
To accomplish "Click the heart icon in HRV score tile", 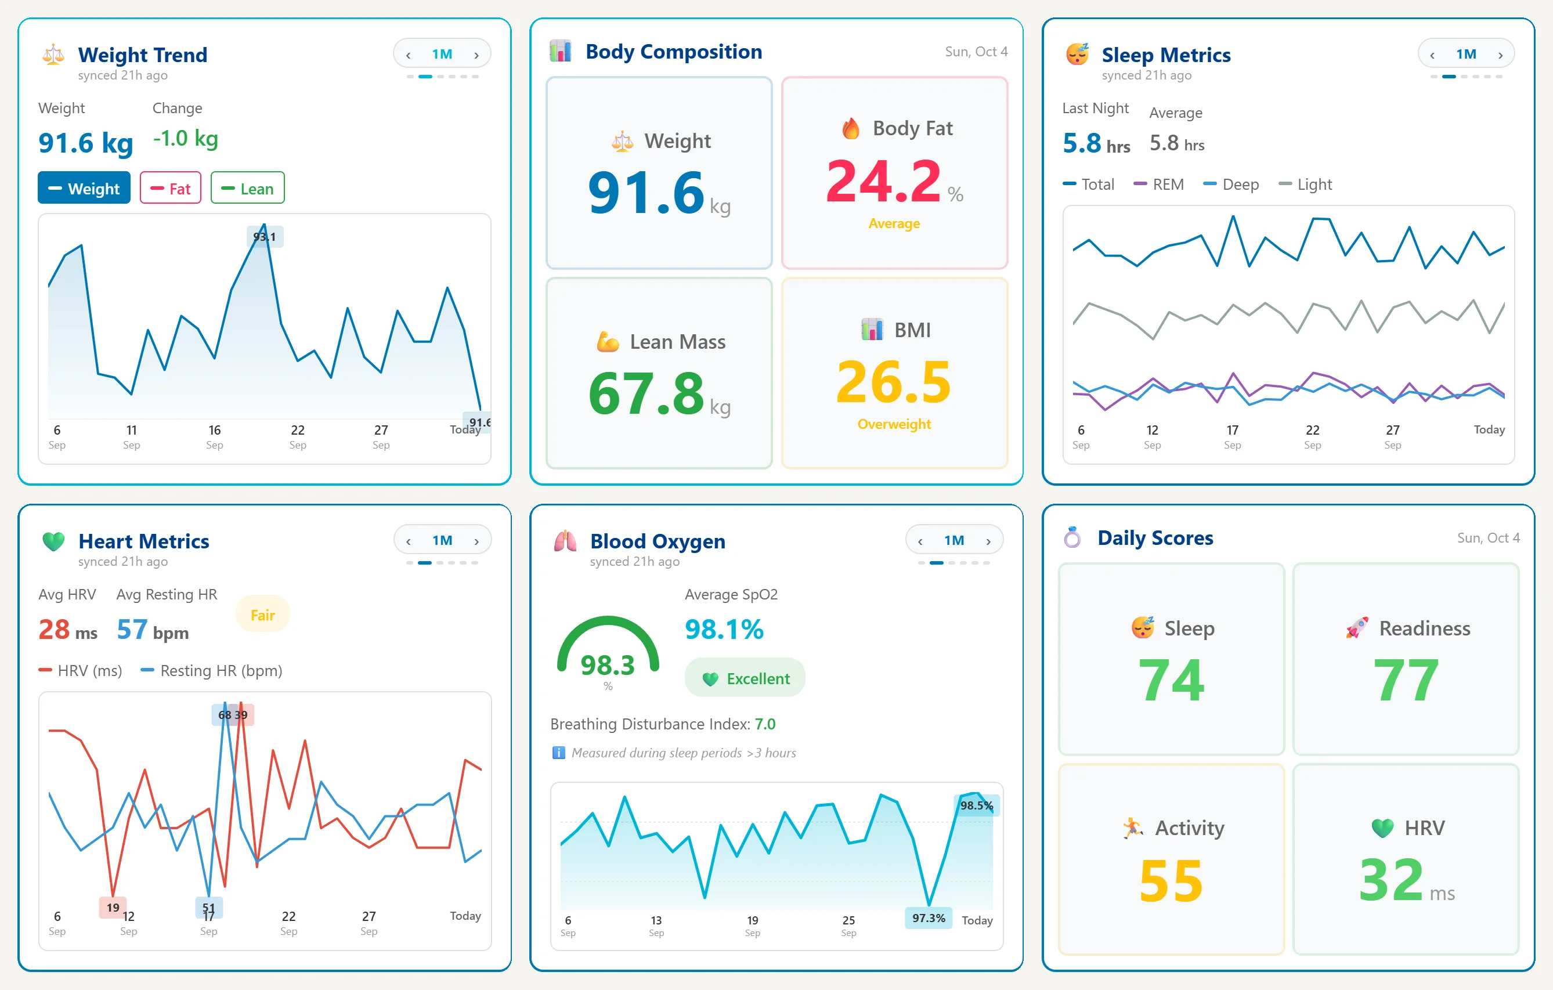I will pos(1383,828).
